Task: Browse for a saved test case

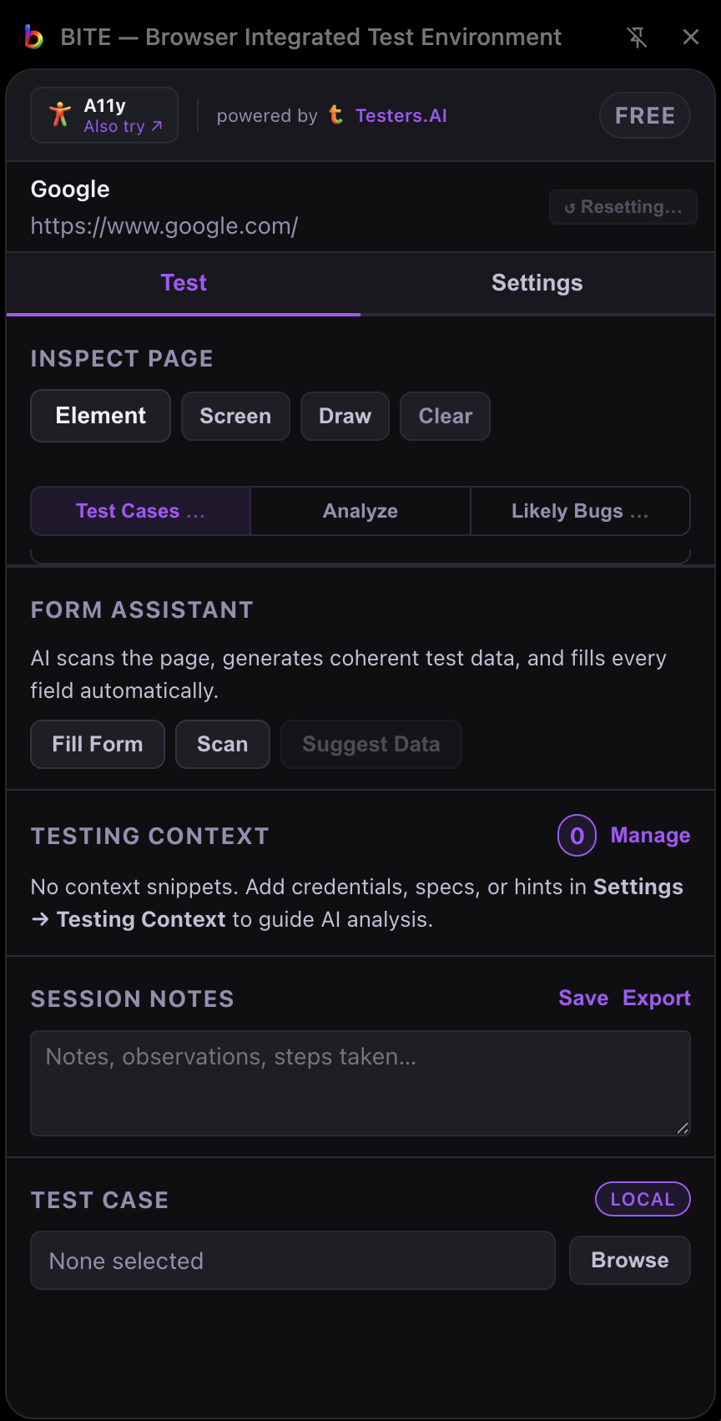Action: tap(629, 1260)
